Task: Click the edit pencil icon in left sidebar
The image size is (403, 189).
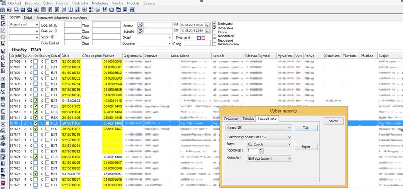Action: [3, 24]
